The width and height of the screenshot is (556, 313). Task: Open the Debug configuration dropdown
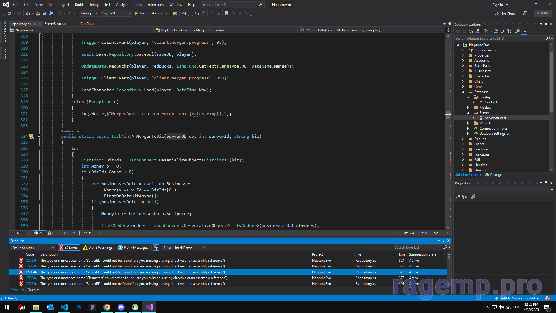[x=89, y=13]
